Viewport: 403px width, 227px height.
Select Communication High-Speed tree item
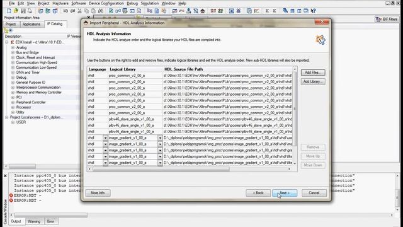point(37,62)
